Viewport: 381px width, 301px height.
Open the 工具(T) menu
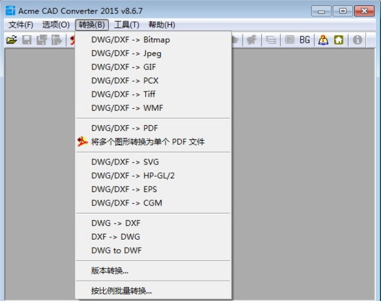pyautogui.click(x=127, y=25)
